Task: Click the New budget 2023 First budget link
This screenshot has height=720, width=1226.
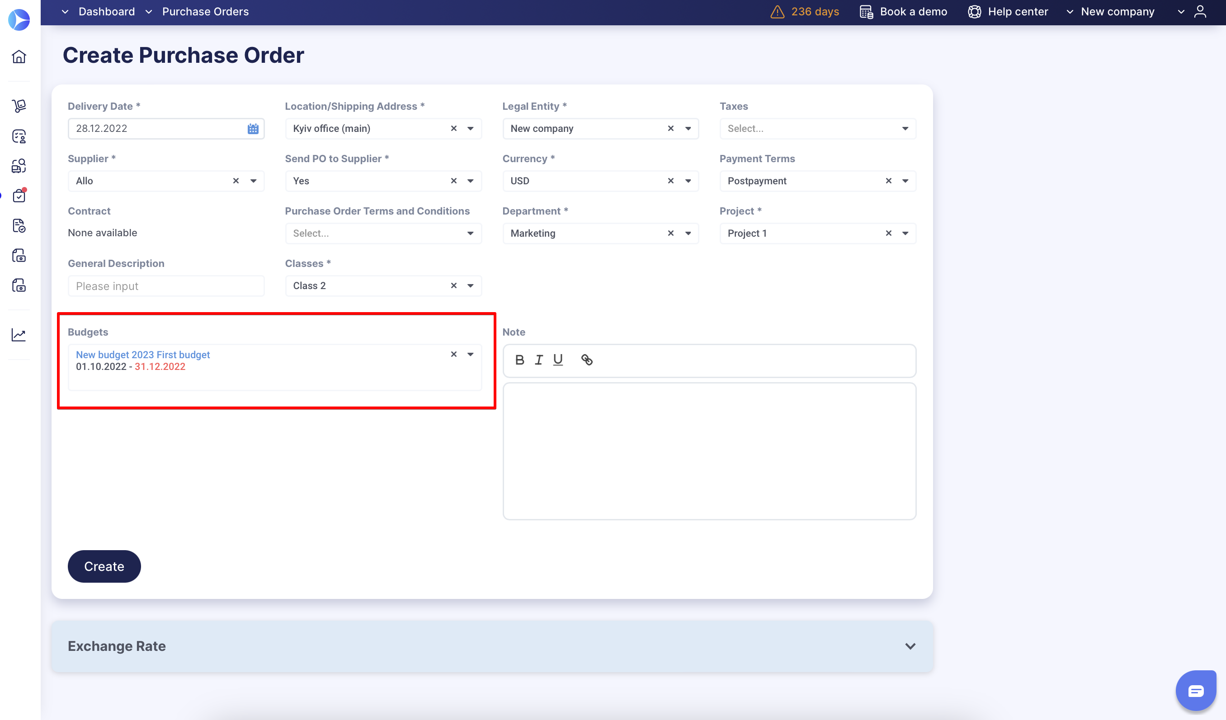Action: click(142, 355)
